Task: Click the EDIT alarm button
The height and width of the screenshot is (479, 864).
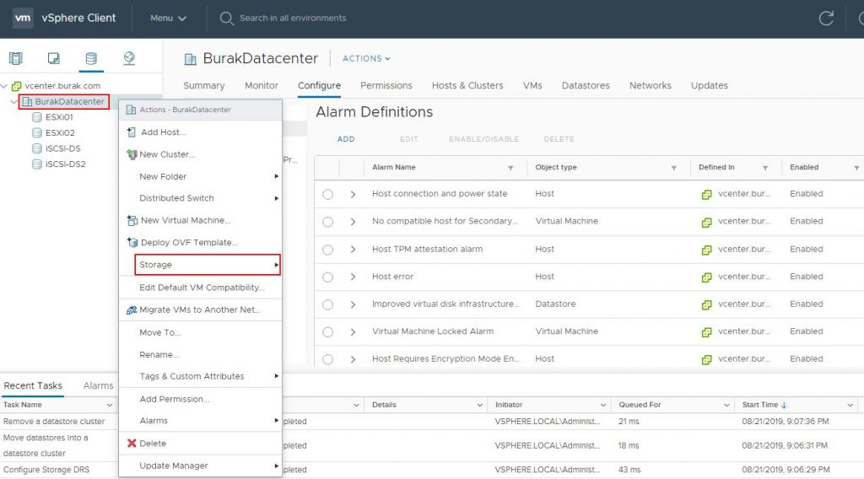Action: (409, 139)
